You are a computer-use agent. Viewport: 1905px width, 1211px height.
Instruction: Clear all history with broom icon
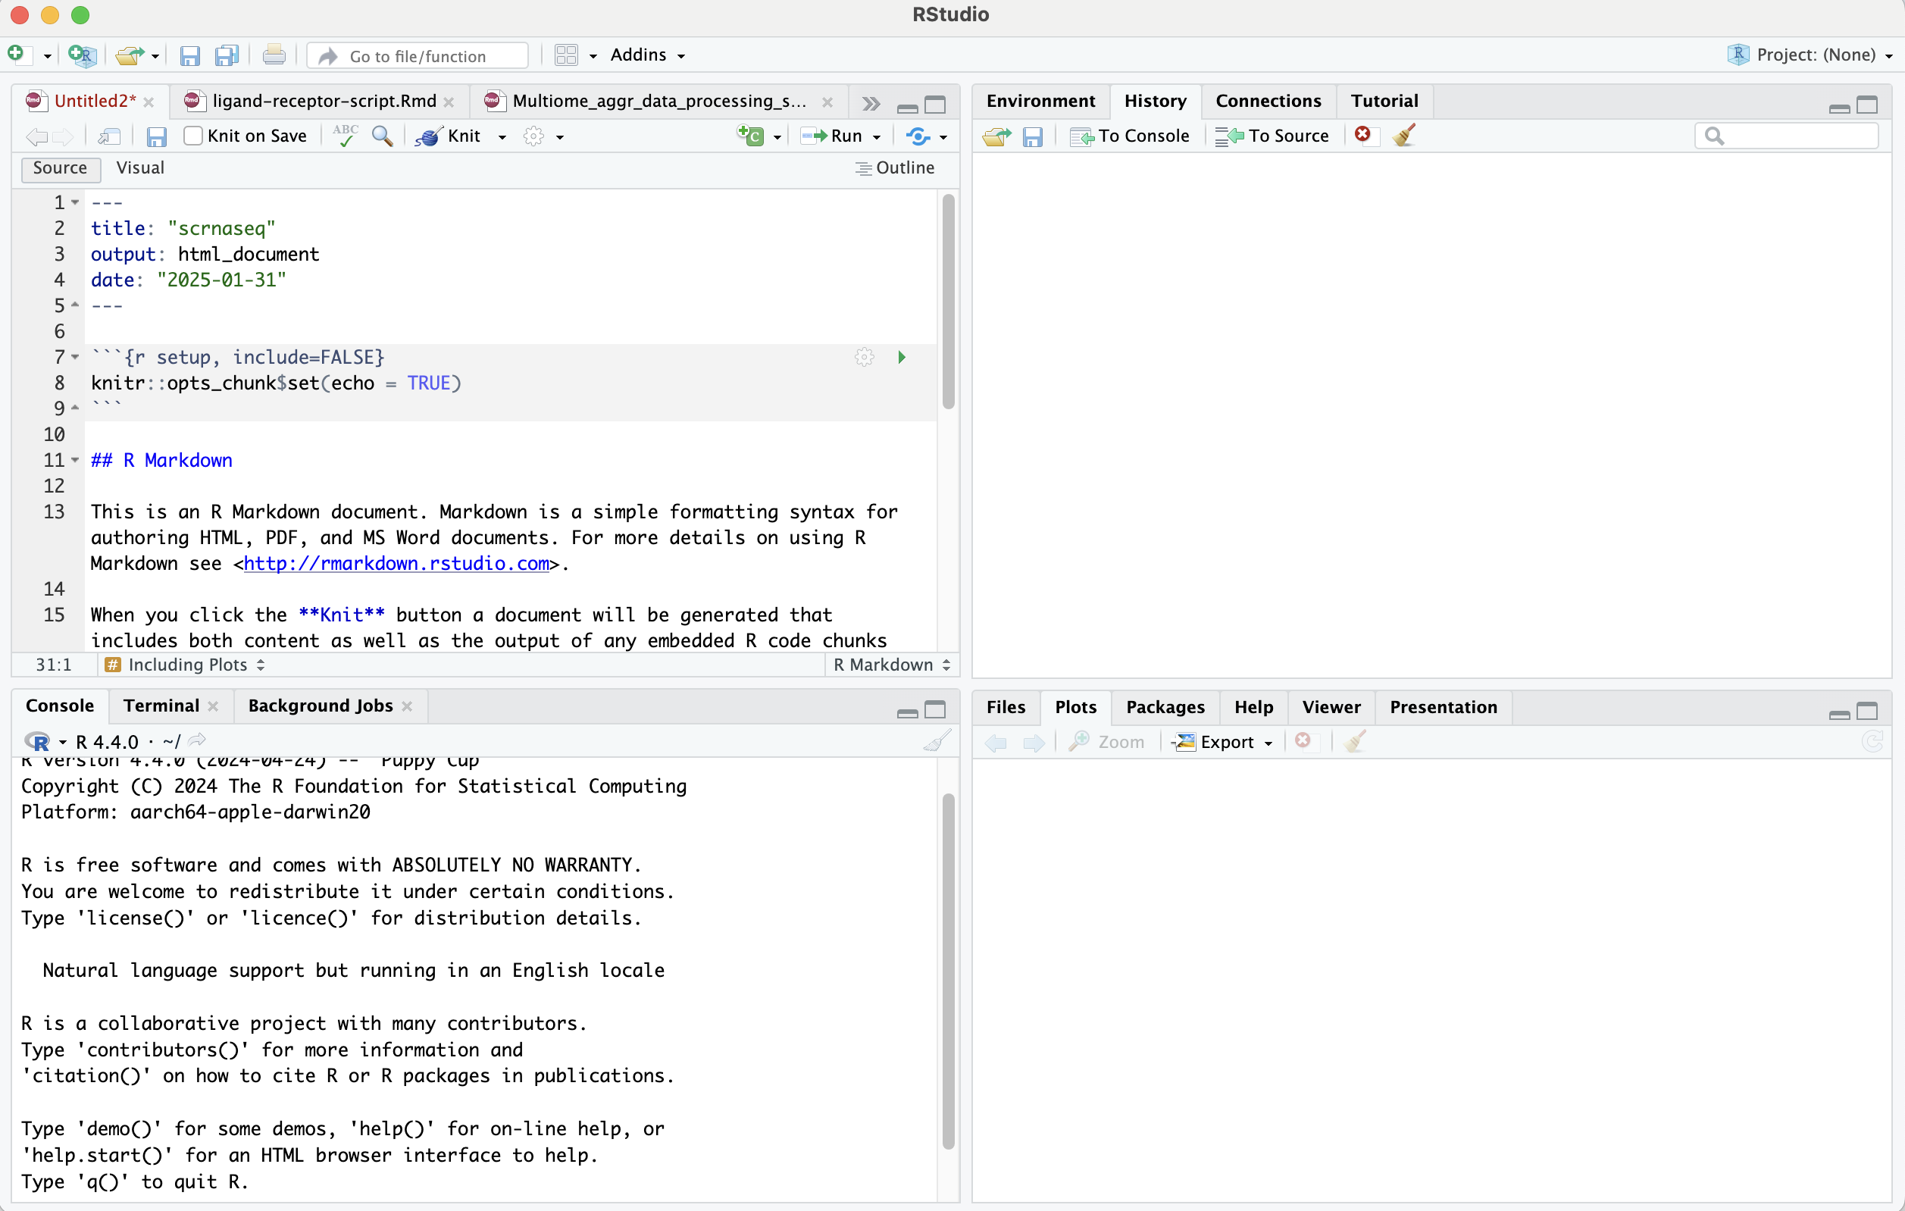click(x=1405, y=134)
